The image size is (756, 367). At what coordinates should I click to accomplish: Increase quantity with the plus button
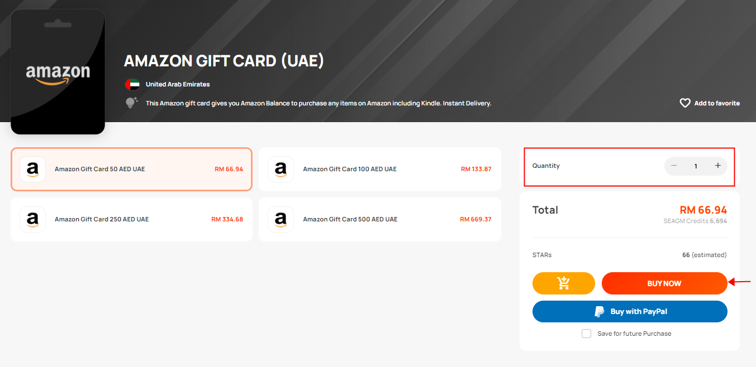(718, 166)
